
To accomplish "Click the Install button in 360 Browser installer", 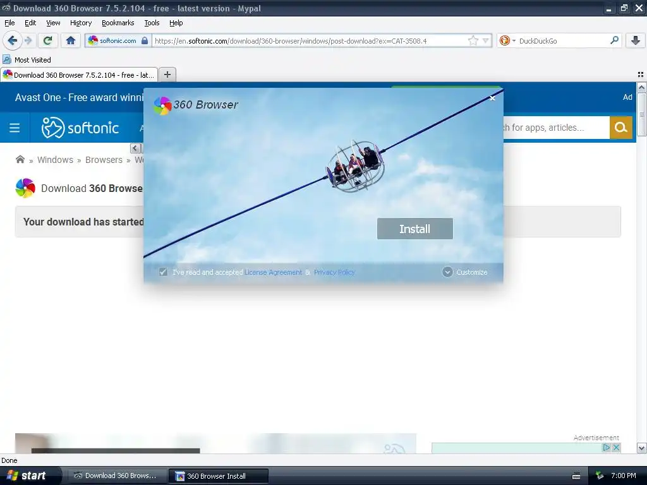I will point(414,229).
